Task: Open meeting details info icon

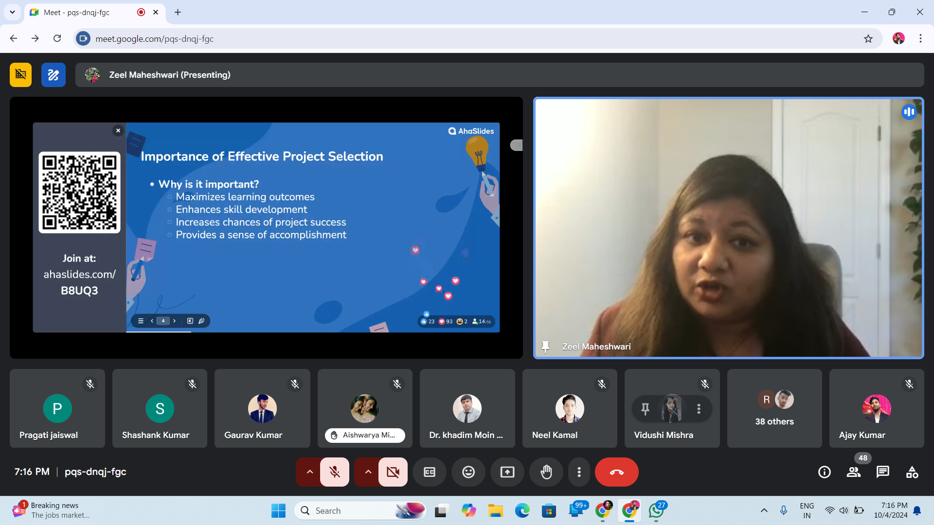Action: pos(824,472)
